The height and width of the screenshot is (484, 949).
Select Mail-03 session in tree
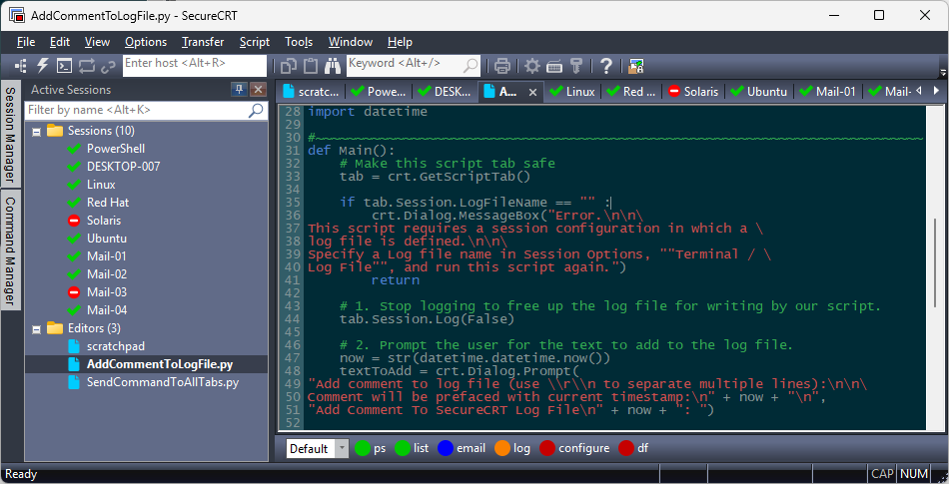107,292
